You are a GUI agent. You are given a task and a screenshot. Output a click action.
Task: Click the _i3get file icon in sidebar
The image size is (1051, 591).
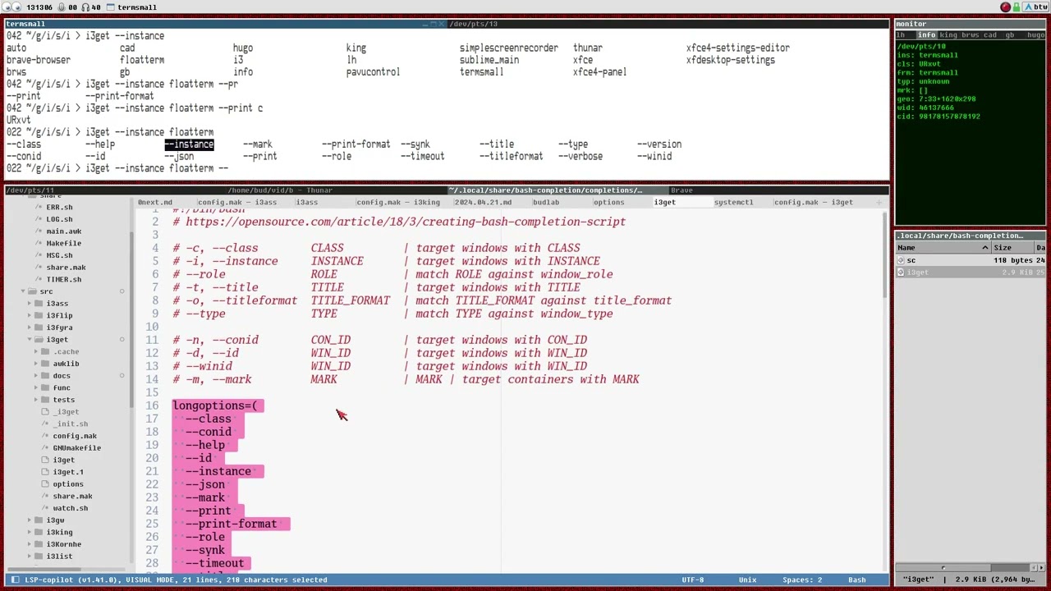46,412
